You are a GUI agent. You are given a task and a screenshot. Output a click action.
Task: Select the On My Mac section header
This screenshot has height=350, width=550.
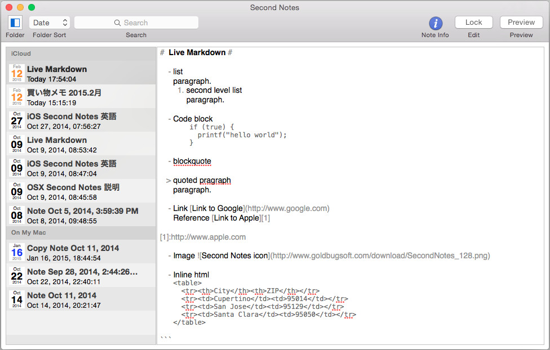click(81, 232)
